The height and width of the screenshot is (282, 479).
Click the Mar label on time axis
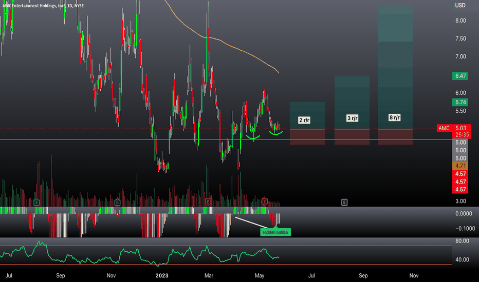click(209, 276)
